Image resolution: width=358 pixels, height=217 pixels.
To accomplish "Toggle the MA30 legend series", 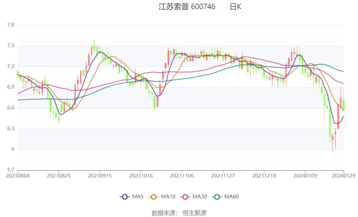I will (x=194, y=197).
